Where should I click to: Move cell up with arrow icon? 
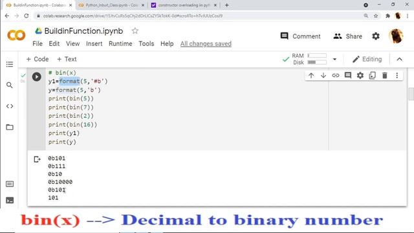311,76
